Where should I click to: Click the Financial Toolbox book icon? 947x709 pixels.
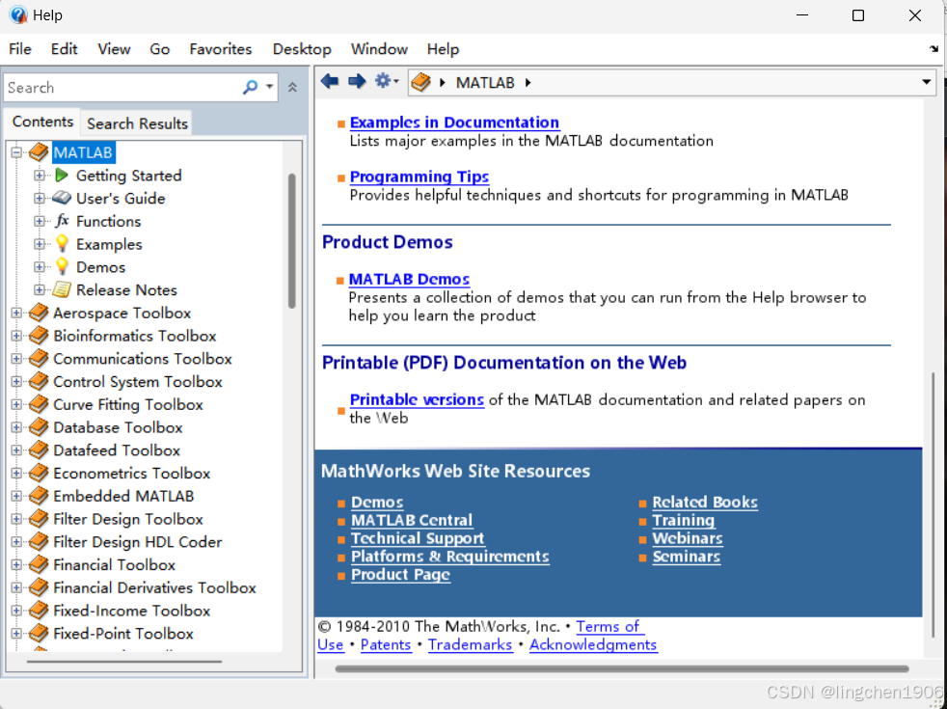point(39,565)
